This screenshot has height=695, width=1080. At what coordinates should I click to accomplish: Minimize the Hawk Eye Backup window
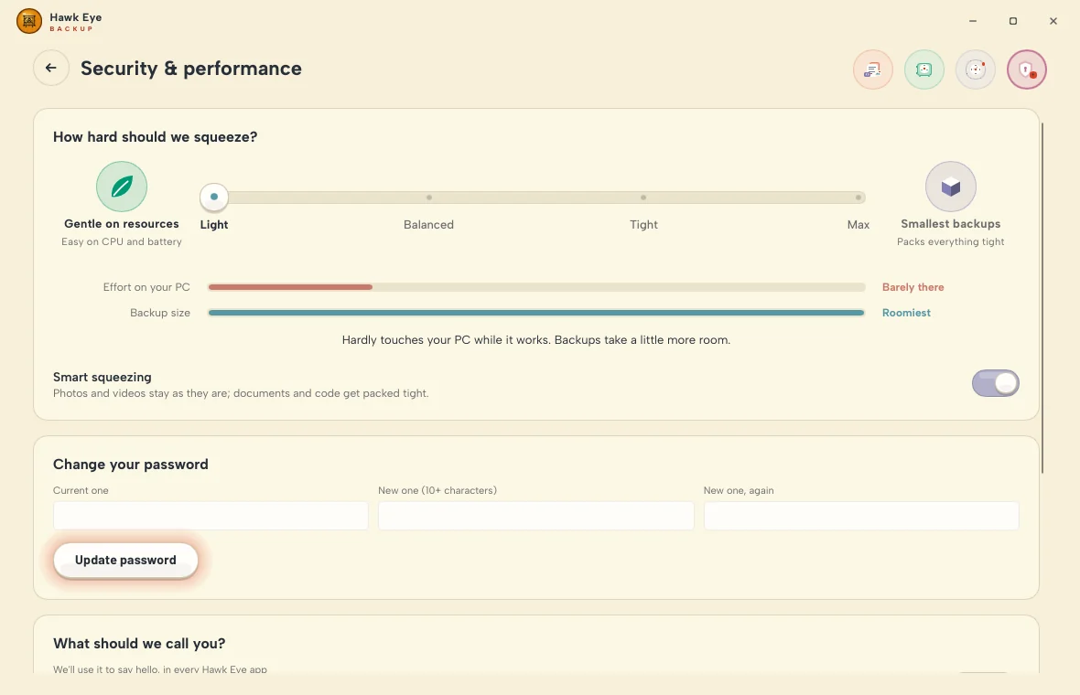pos(973,21)
